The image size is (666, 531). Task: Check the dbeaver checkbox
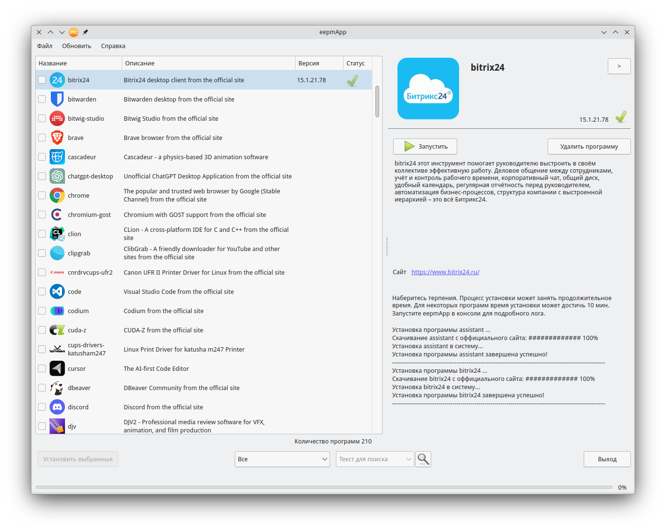[x=42, y=388]
